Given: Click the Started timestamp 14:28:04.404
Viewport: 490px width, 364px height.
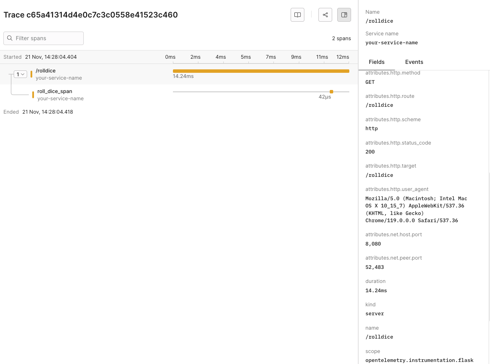Looking at the screenshot, I should coord(51,57).
